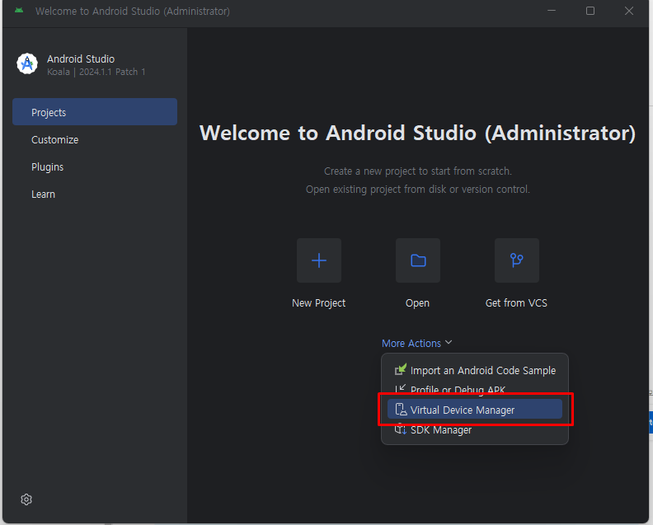Click the SDK Manager icon

tap(401, 429)
